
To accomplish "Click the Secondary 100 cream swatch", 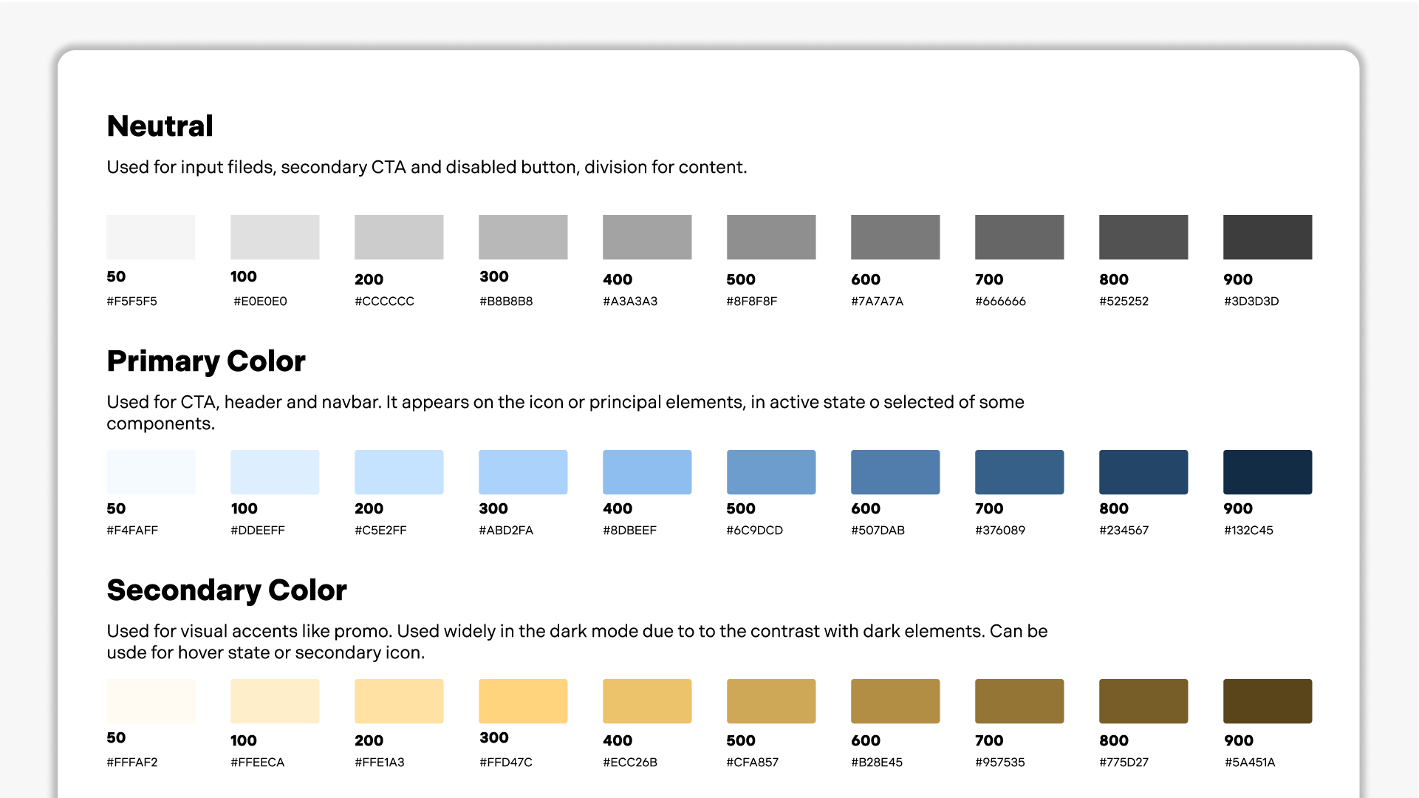I will [x=275, y=701].
